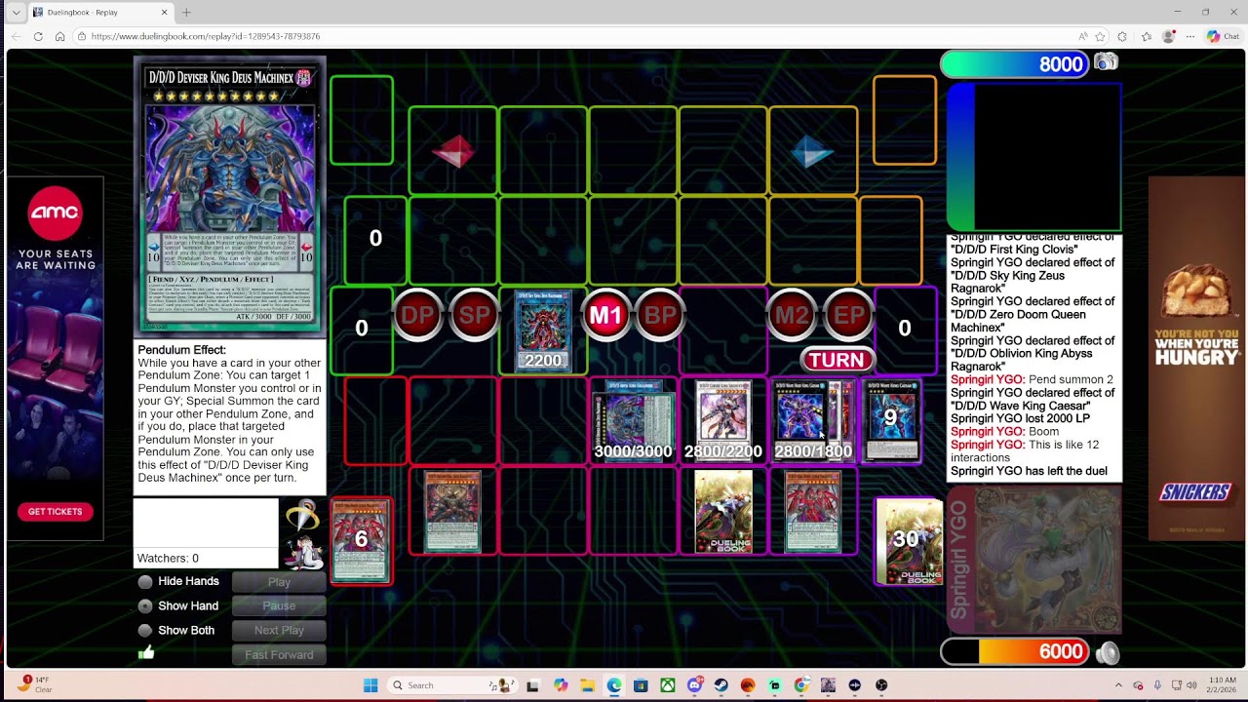Open the browser Settings and more menu
1248x702 pixels.
(x=1190, y=36)
